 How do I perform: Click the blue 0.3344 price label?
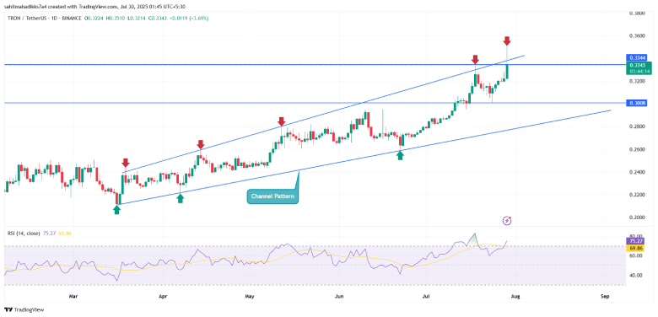pyautogui.click(x=638, y=57)
